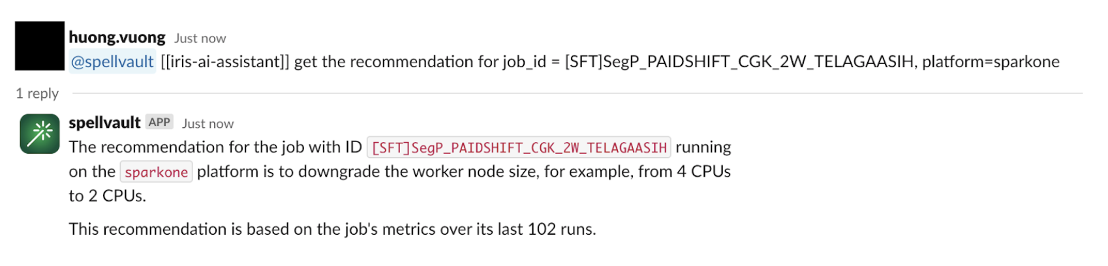Click the @spellvault mention in the message
Screen dimensions: 1108x266
pyautogui.click(x=112, y=62)
